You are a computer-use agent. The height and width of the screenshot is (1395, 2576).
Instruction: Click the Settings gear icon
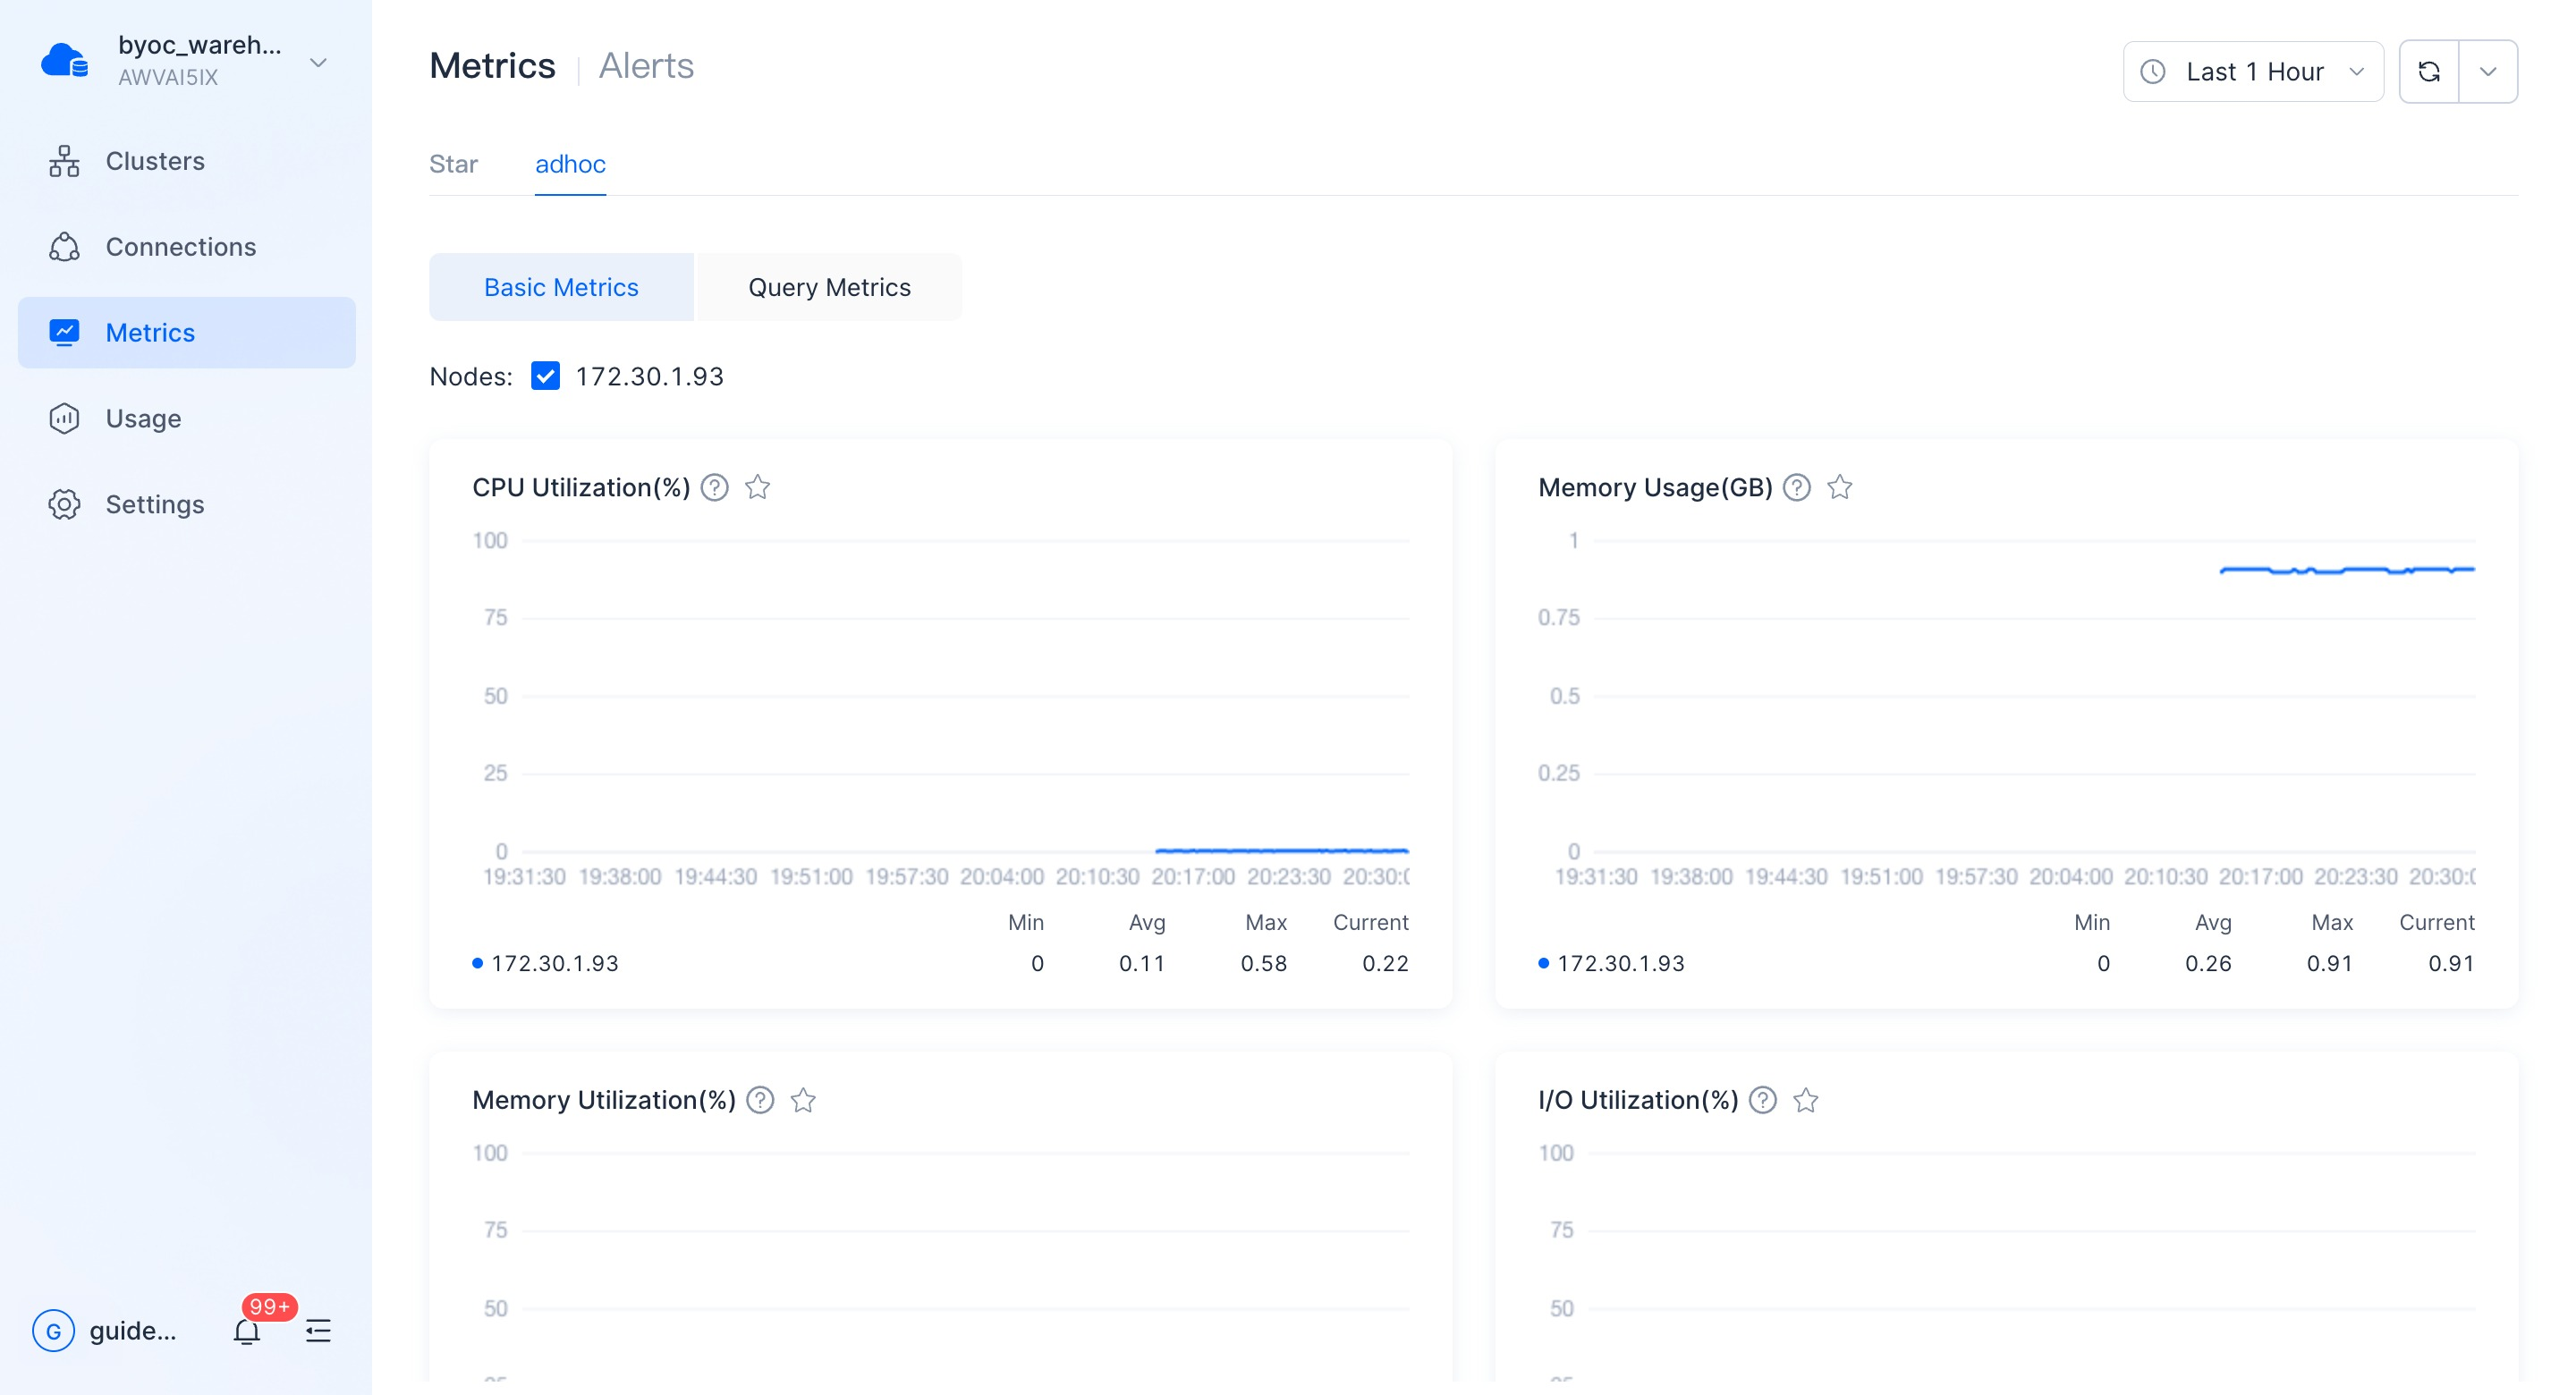coord(64,505)
